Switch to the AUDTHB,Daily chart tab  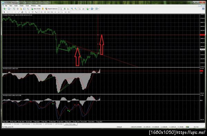26,124
